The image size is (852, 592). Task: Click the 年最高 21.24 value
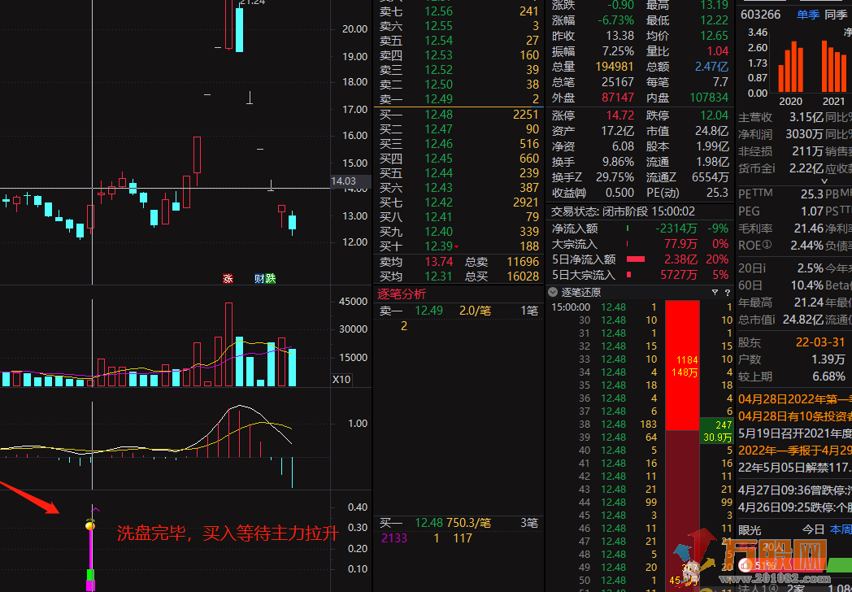809,303
